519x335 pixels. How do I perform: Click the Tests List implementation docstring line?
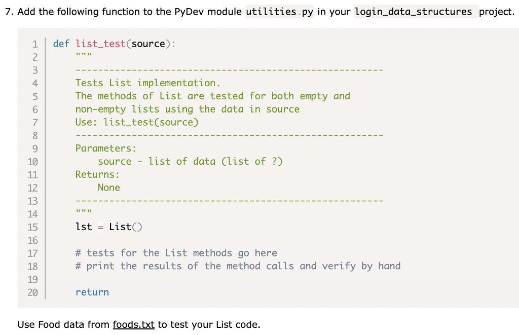click(147, 83)
